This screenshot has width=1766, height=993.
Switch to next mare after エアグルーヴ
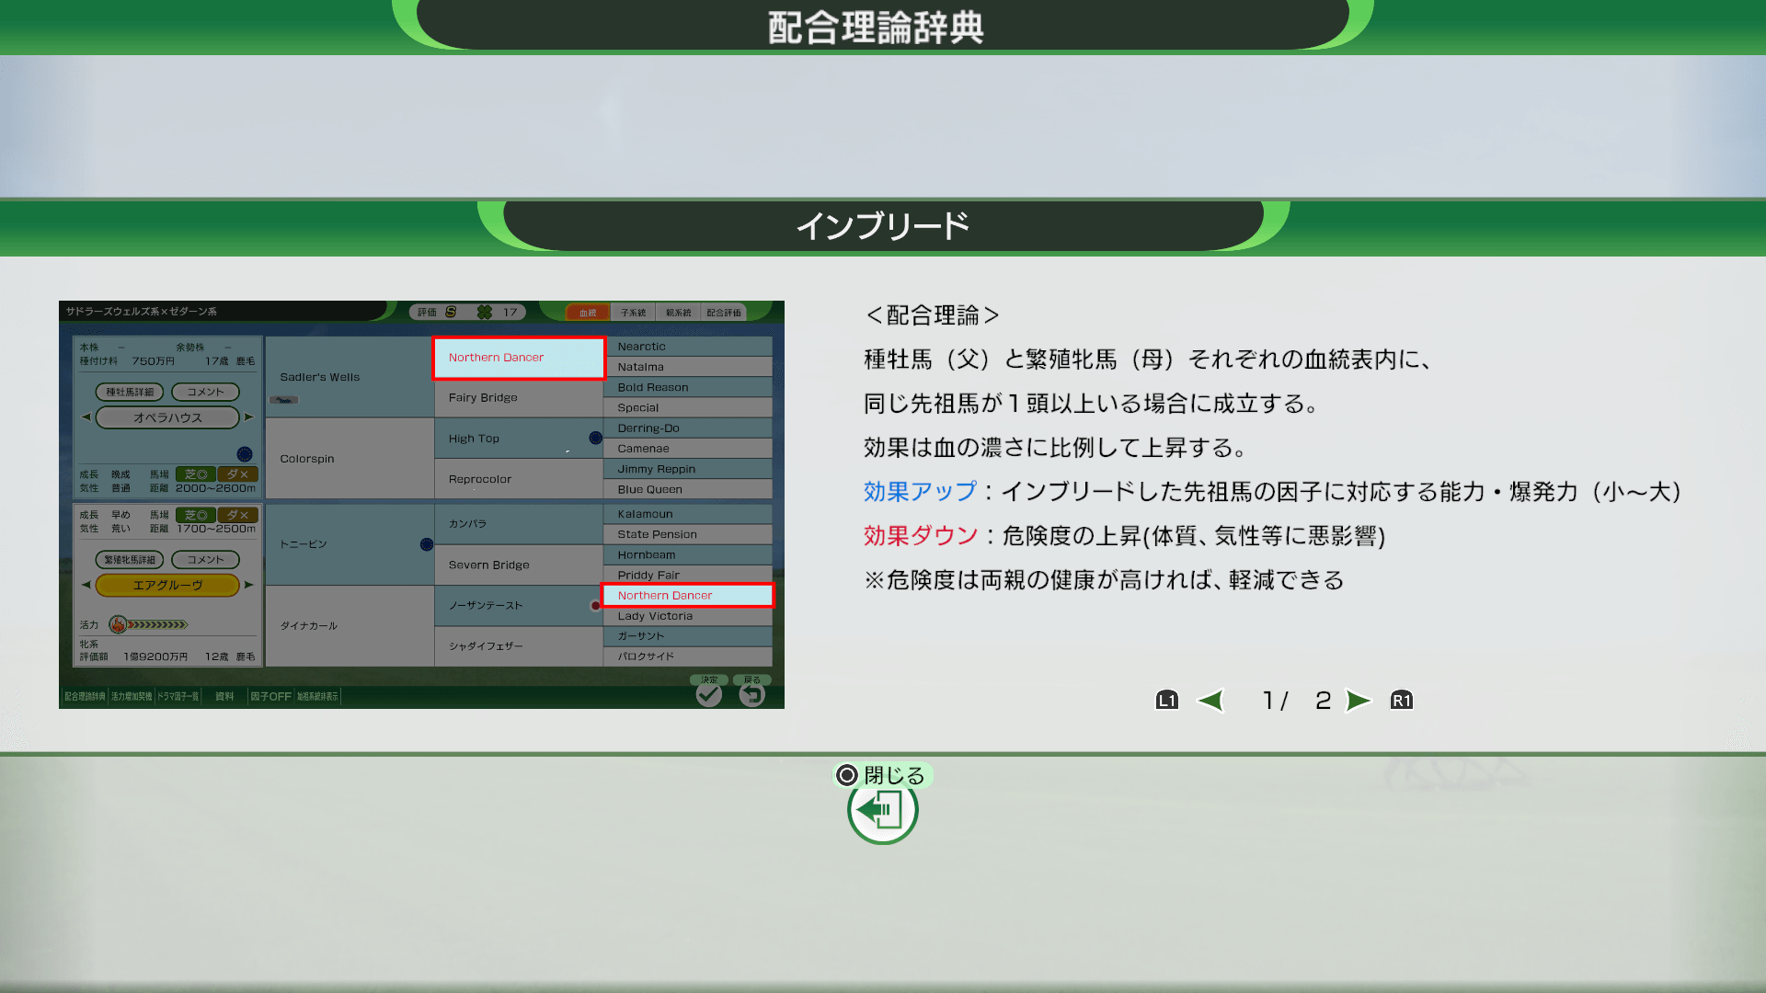click(249, 585)
